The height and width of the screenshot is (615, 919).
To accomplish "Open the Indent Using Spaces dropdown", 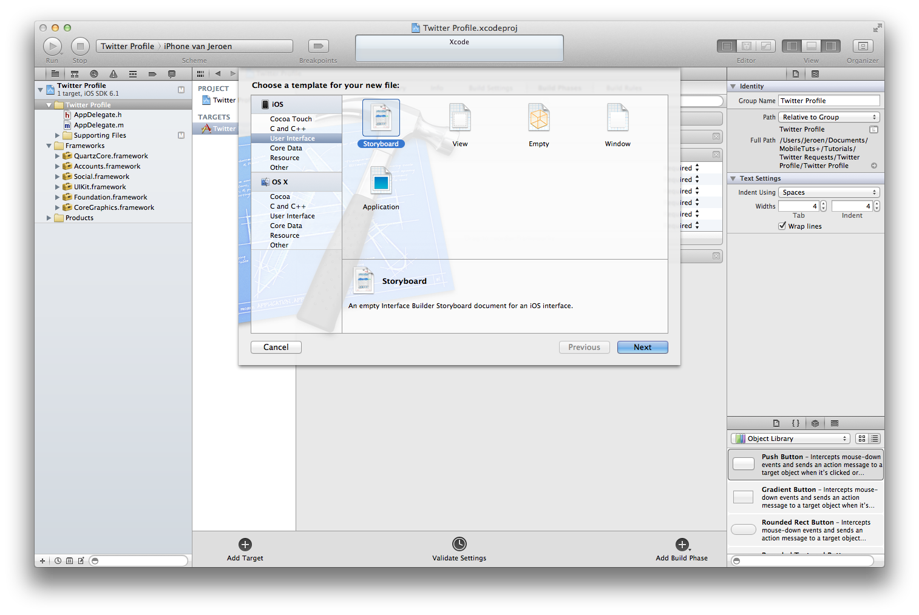I will coord(829,192).
